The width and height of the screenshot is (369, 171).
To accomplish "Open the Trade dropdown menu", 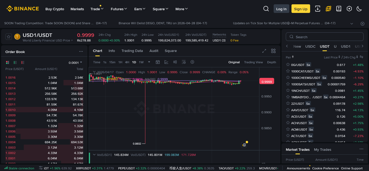I will click(97, 9).
